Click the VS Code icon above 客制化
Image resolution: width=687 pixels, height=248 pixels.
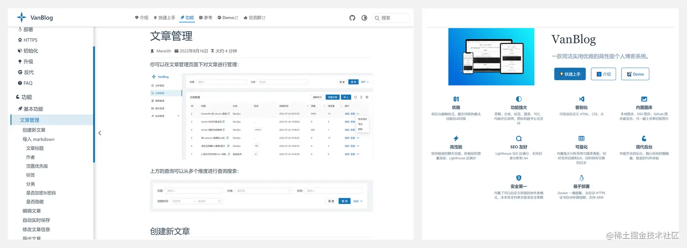tap(581, 99)
